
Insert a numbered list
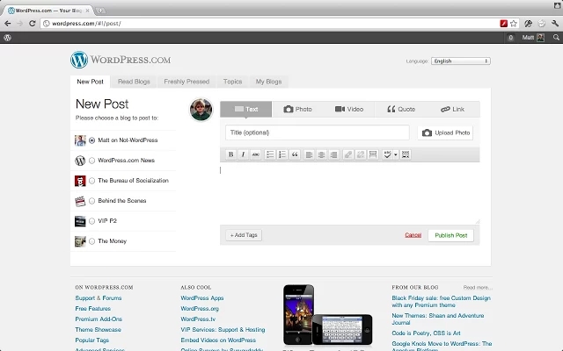pyautogui.click(x=282, y=154)
